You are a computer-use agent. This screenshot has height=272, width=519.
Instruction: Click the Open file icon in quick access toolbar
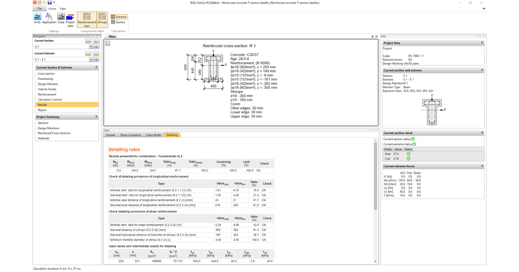coord(45,3)
